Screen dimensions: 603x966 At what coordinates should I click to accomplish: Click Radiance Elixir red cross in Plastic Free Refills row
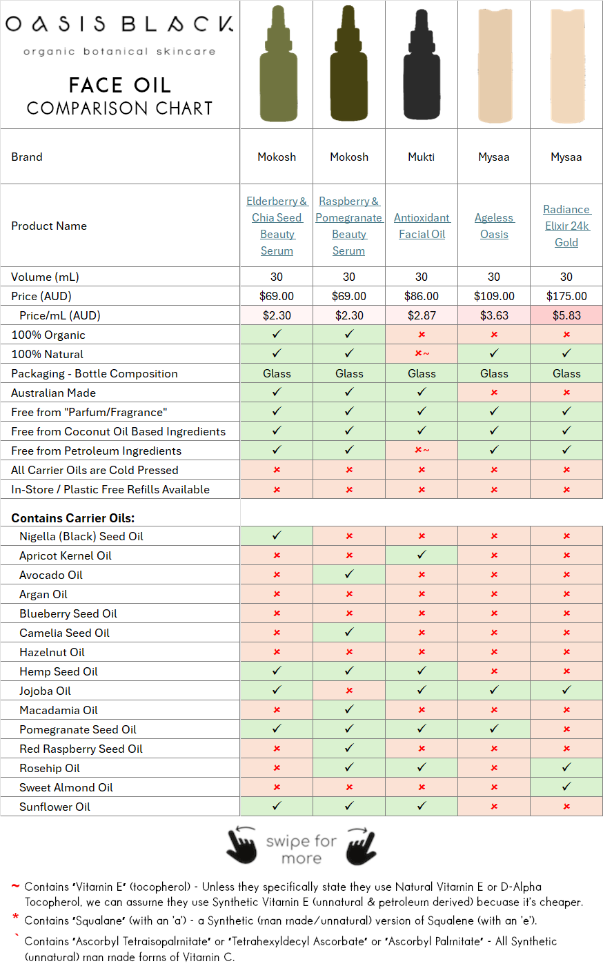[x=566, y=489]
